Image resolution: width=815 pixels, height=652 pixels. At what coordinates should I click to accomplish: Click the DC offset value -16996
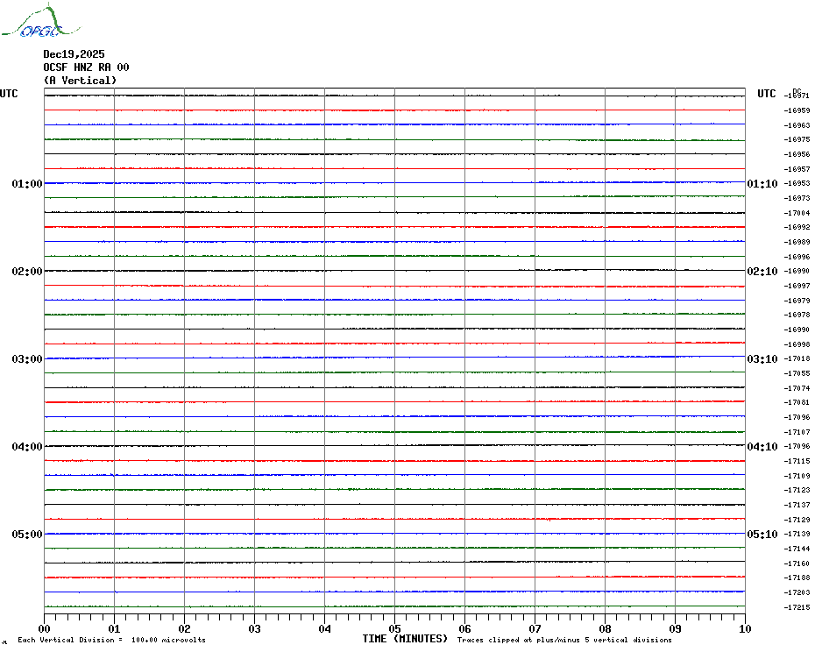[797, 257]
